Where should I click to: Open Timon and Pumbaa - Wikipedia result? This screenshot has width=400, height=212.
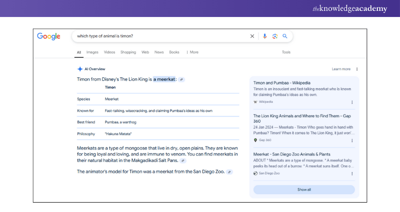point(282,83)
